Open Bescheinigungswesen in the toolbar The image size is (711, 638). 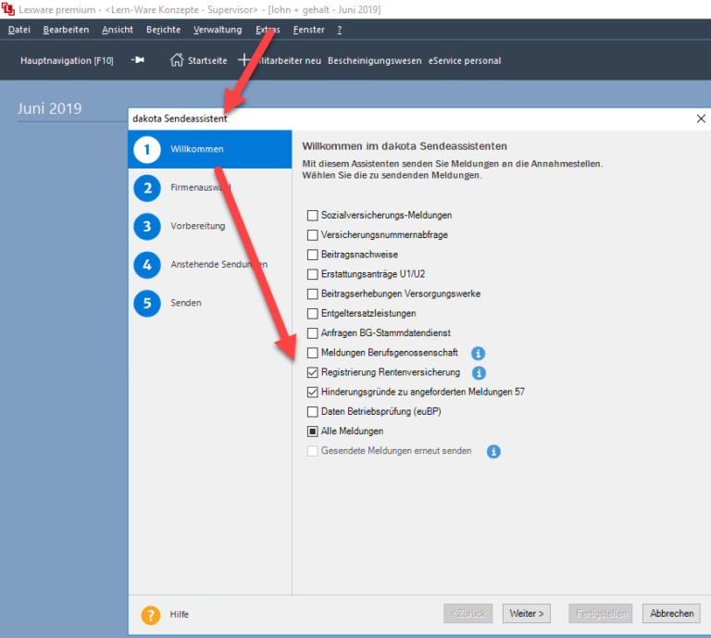pyautogui.click(x=374, y=61)
